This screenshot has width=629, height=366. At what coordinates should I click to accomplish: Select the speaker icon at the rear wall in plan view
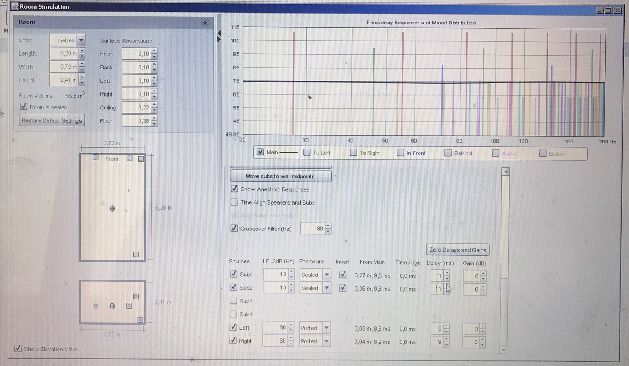136,254
